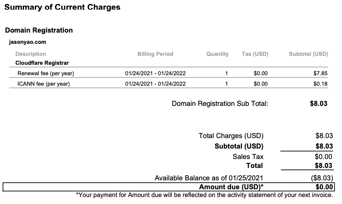This screenshot has width=342, height=204.
Task: Click the ICANN fee (per year) entry
Action: click(x=43, y=84)
